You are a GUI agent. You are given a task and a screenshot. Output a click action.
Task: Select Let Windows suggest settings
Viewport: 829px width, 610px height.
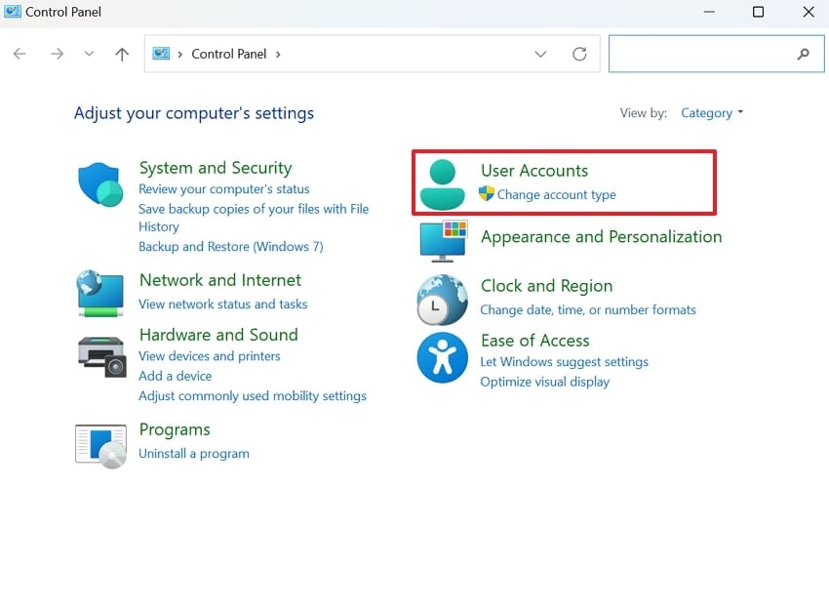(564, 361)
